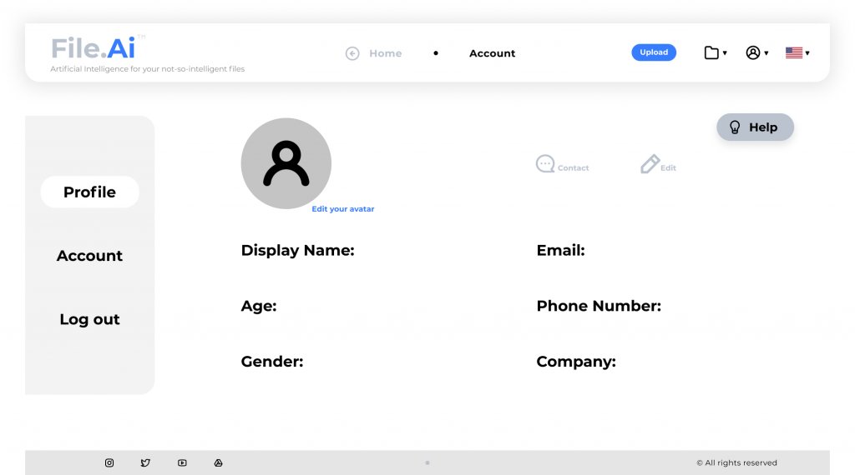Viewport: 855px width, 475px height.
Task: Click the Edit pencil icon
Action: pyautogui.click(x=650, y=164)
